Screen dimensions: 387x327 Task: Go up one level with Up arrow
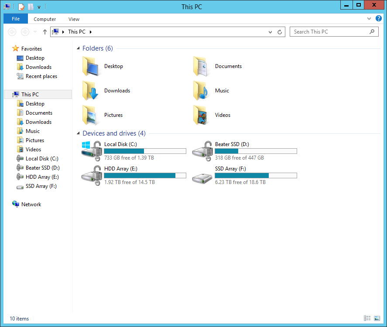pos(45,32)
